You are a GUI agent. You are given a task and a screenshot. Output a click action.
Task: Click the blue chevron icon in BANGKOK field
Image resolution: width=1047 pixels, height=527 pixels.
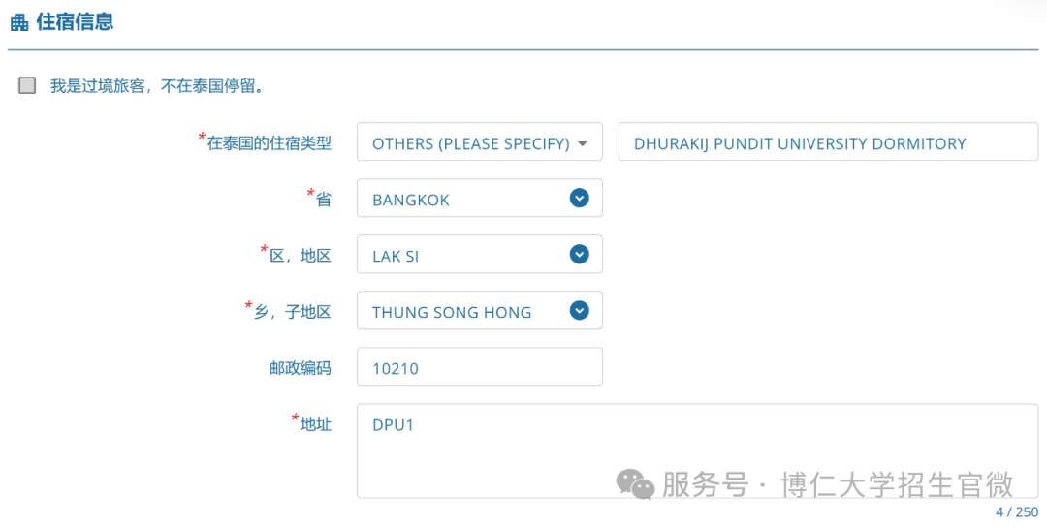(579, 198)
